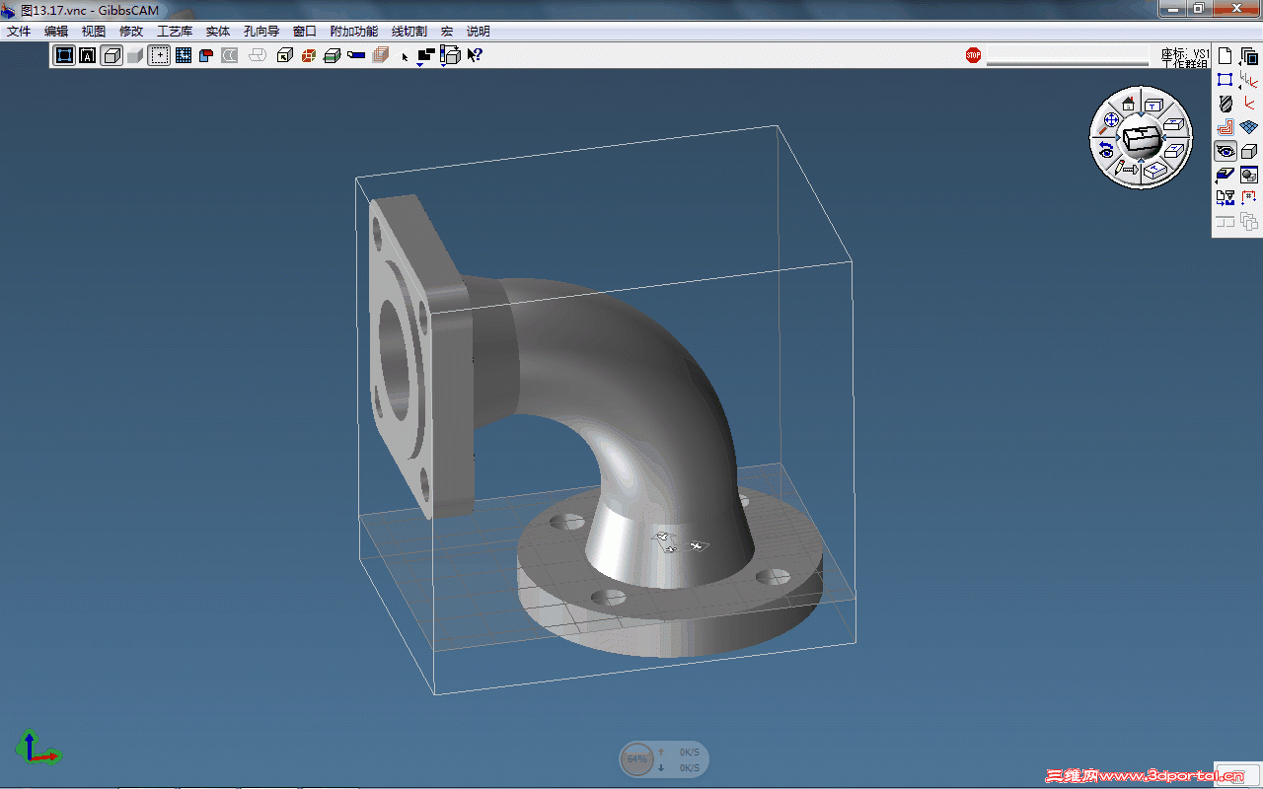Open the 线切割 menu

pos(409,32)
